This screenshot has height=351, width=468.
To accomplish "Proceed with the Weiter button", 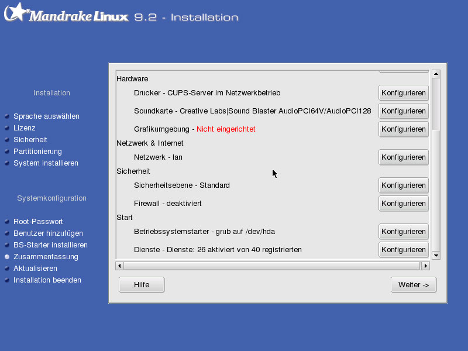I will pos(414,285).
